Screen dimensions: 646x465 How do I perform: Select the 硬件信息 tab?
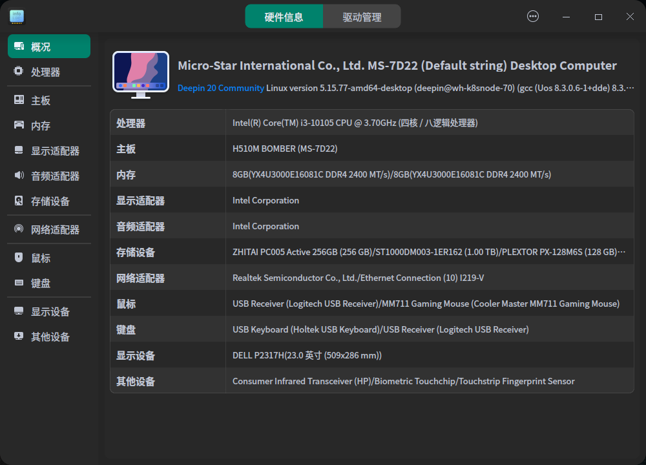point(284,16)
